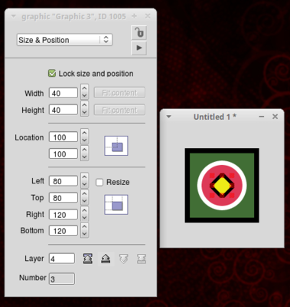Click the Send backward one layer icon
The height and width of the screenshot is (307, 290).
(124, 259)
